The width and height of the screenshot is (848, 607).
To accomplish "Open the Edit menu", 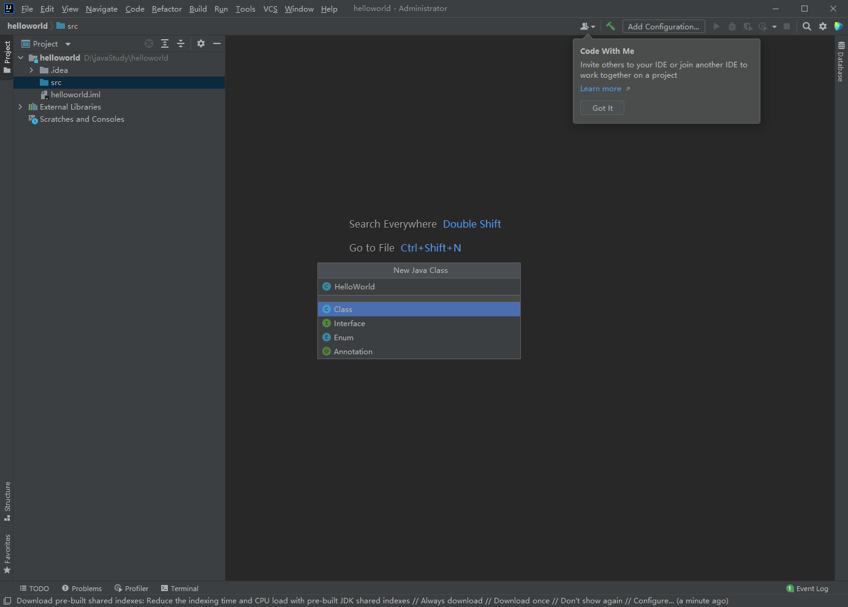I will coord(47,9).
